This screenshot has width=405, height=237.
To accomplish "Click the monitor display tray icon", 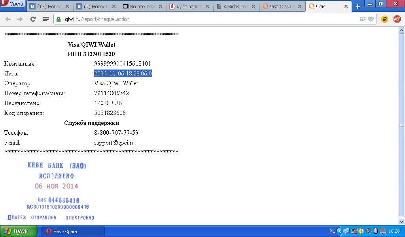I will [x=383, y=231].
